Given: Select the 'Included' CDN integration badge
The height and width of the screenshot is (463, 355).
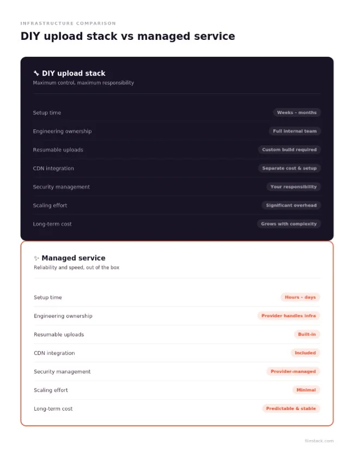Looking at the screenshot, I should 305,353.
